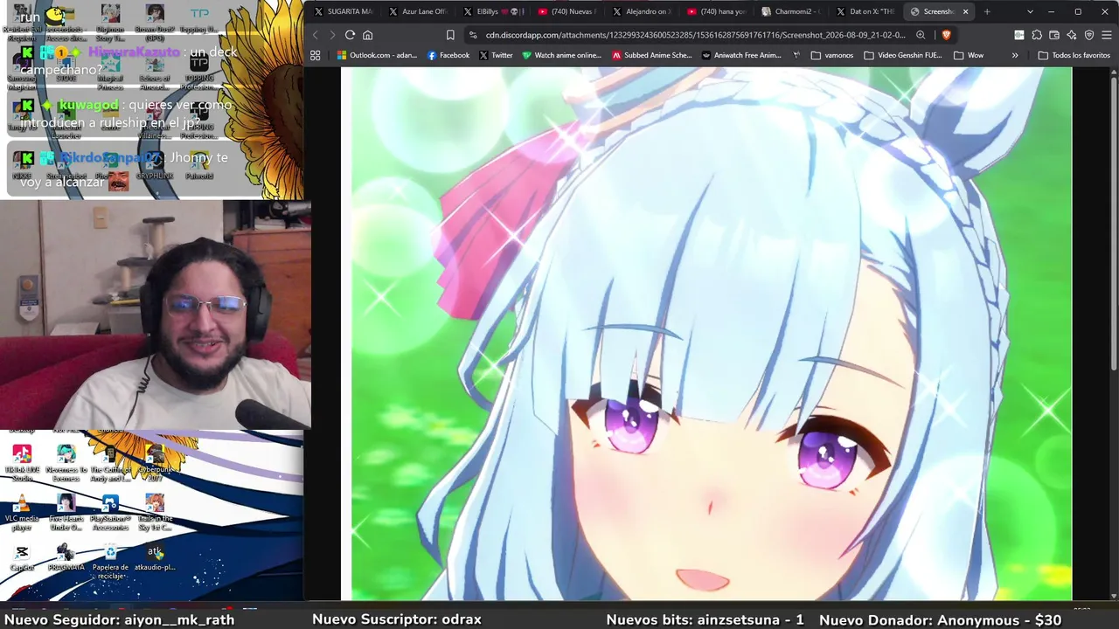Open The Coffin of Andy and Leyley shortcut
Screen dimensions: 1119x629
110,463
